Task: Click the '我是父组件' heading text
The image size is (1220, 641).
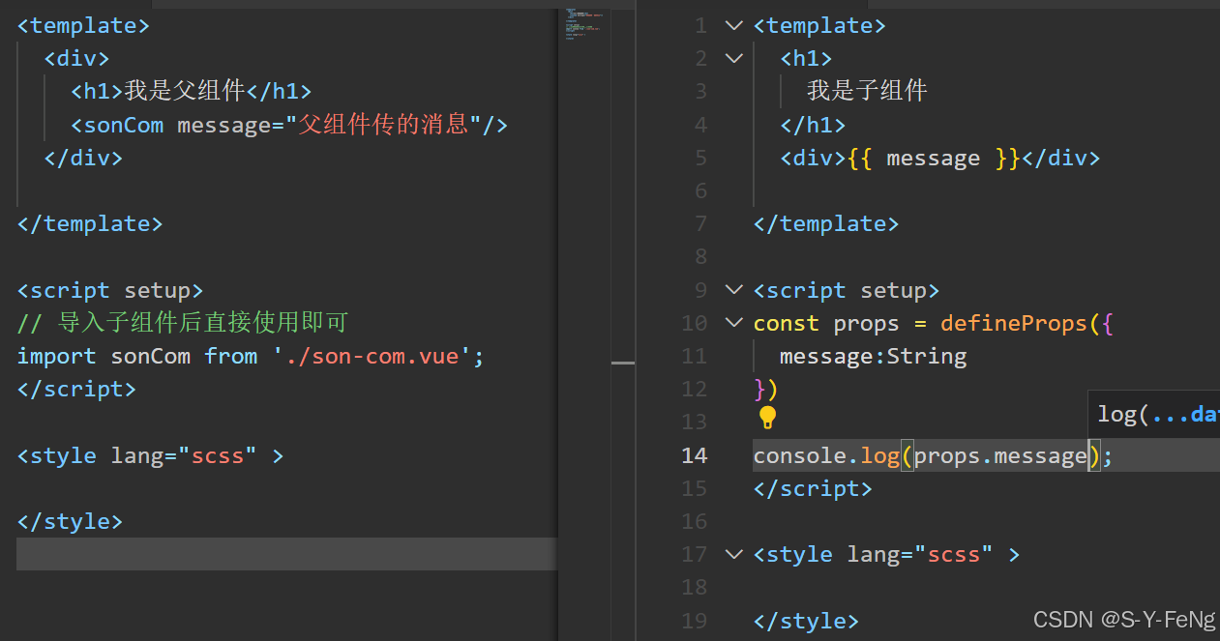Action: pos(185,91)
